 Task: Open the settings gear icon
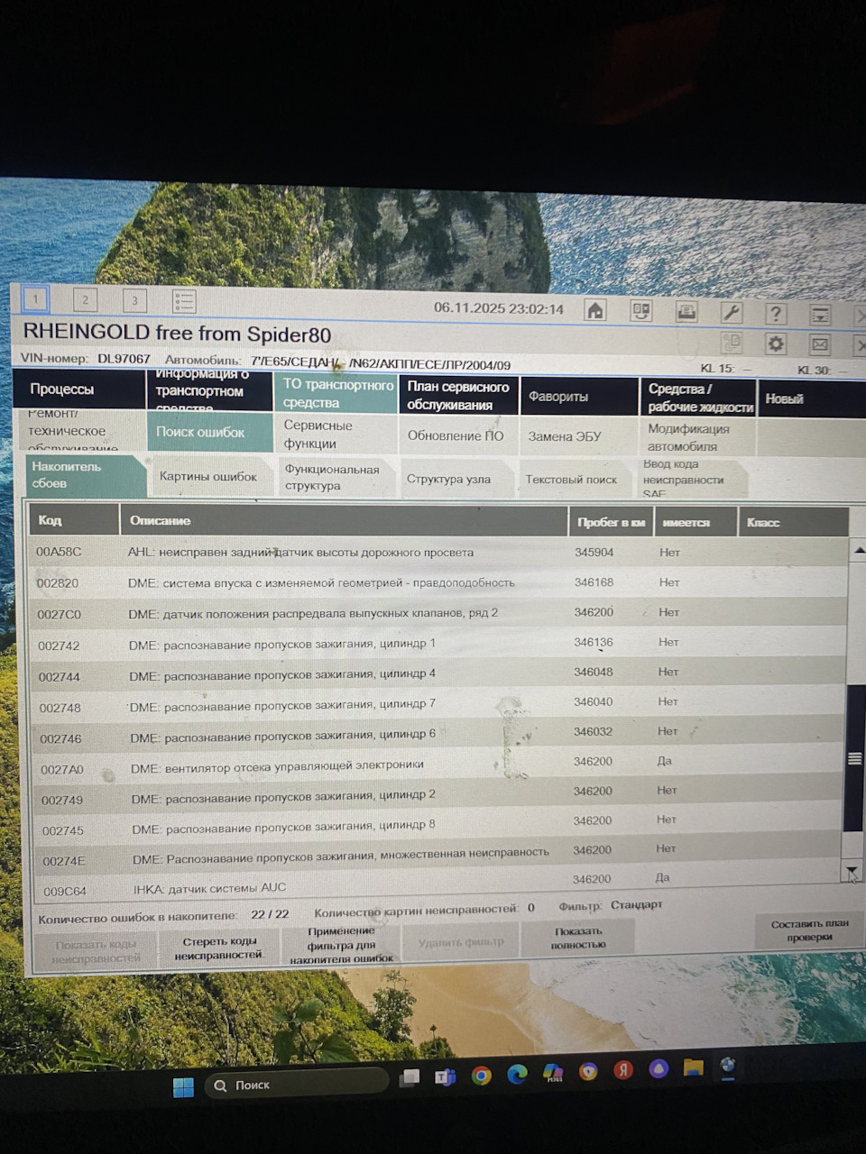tap(775, 344)
